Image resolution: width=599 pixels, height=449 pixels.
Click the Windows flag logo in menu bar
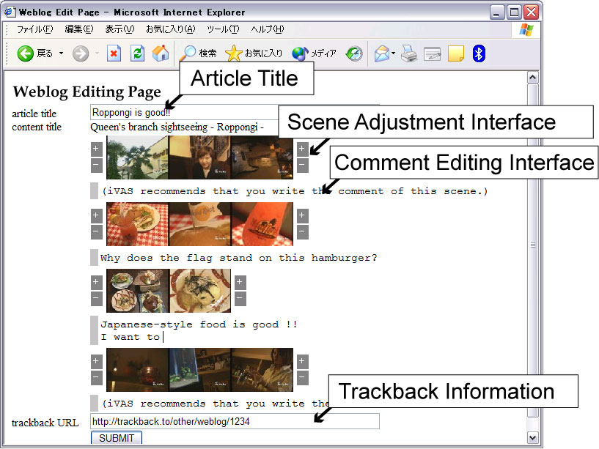[x=526, y=29]
